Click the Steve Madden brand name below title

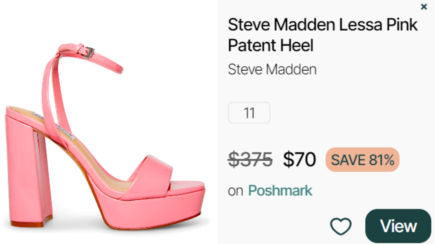pos(272,69)
